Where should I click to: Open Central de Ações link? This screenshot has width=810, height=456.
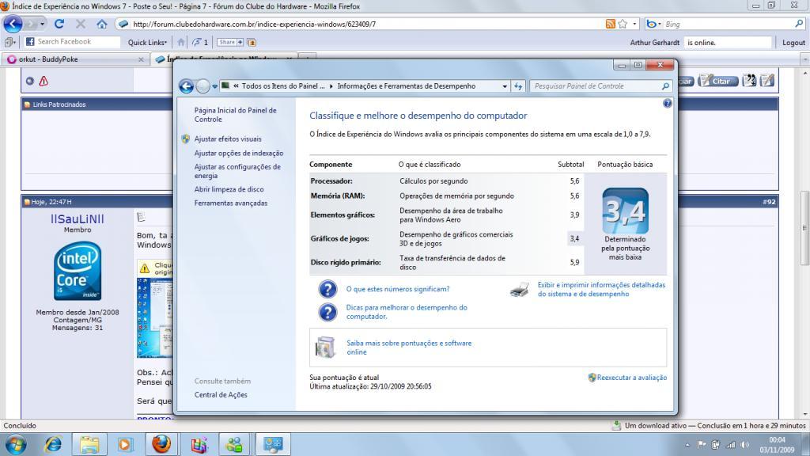click(221, 395)
